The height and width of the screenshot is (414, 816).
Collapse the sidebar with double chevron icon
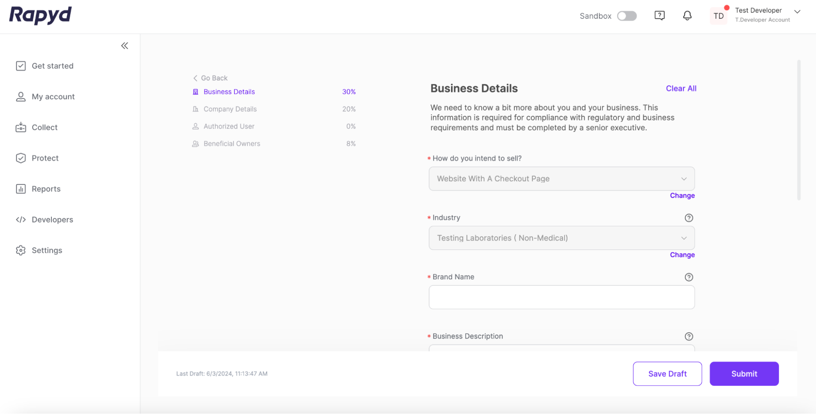click(125, 46)
